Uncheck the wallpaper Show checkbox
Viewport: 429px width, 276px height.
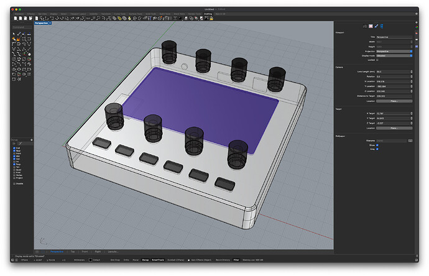[377, 145]
